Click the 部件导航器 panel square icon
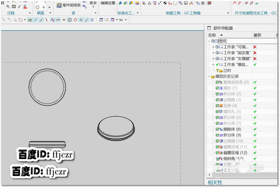Viewport: 280px width, 187px height. 209,28
